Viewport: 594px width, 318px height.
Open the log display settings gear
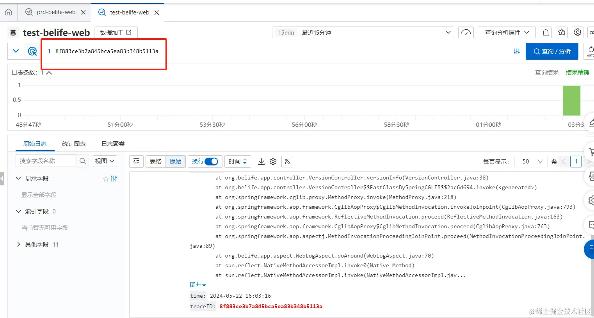(273, 162)
